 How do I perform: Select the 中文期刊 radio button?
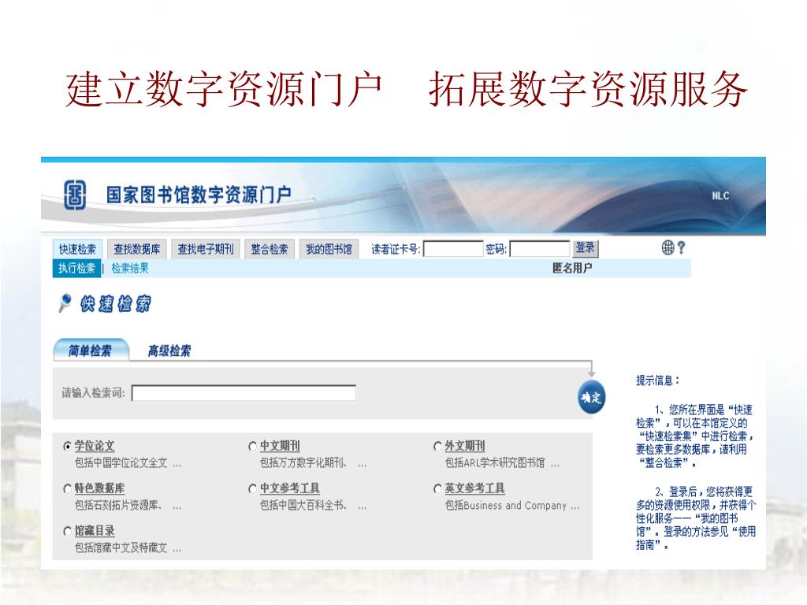point(253,446)
